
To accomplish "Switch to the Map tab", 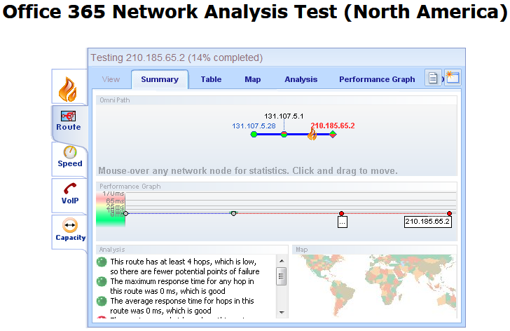I will tap(253, 79).
